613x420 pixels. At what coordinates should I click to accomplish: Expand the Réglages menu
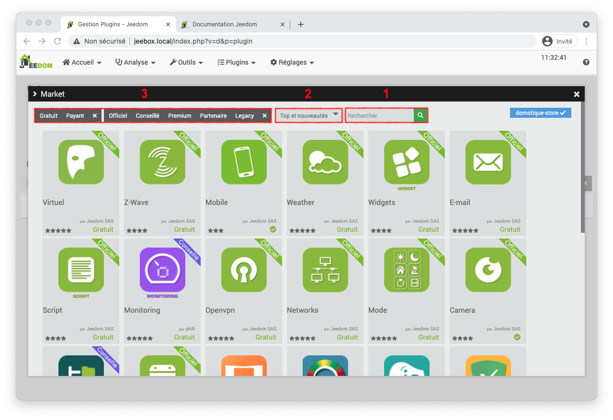point(292,62)
